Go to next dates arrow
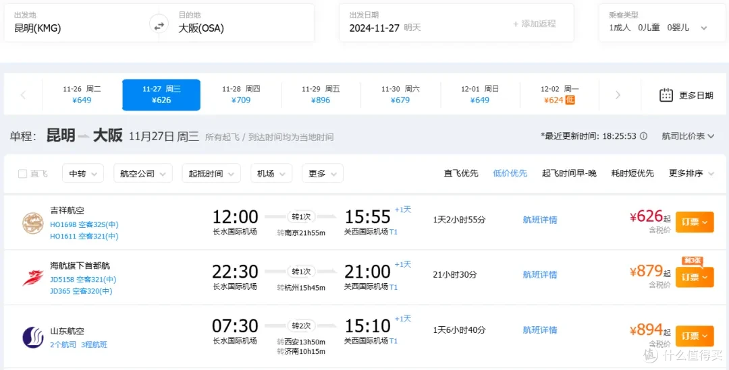The image size is (729, 370). 618,95
